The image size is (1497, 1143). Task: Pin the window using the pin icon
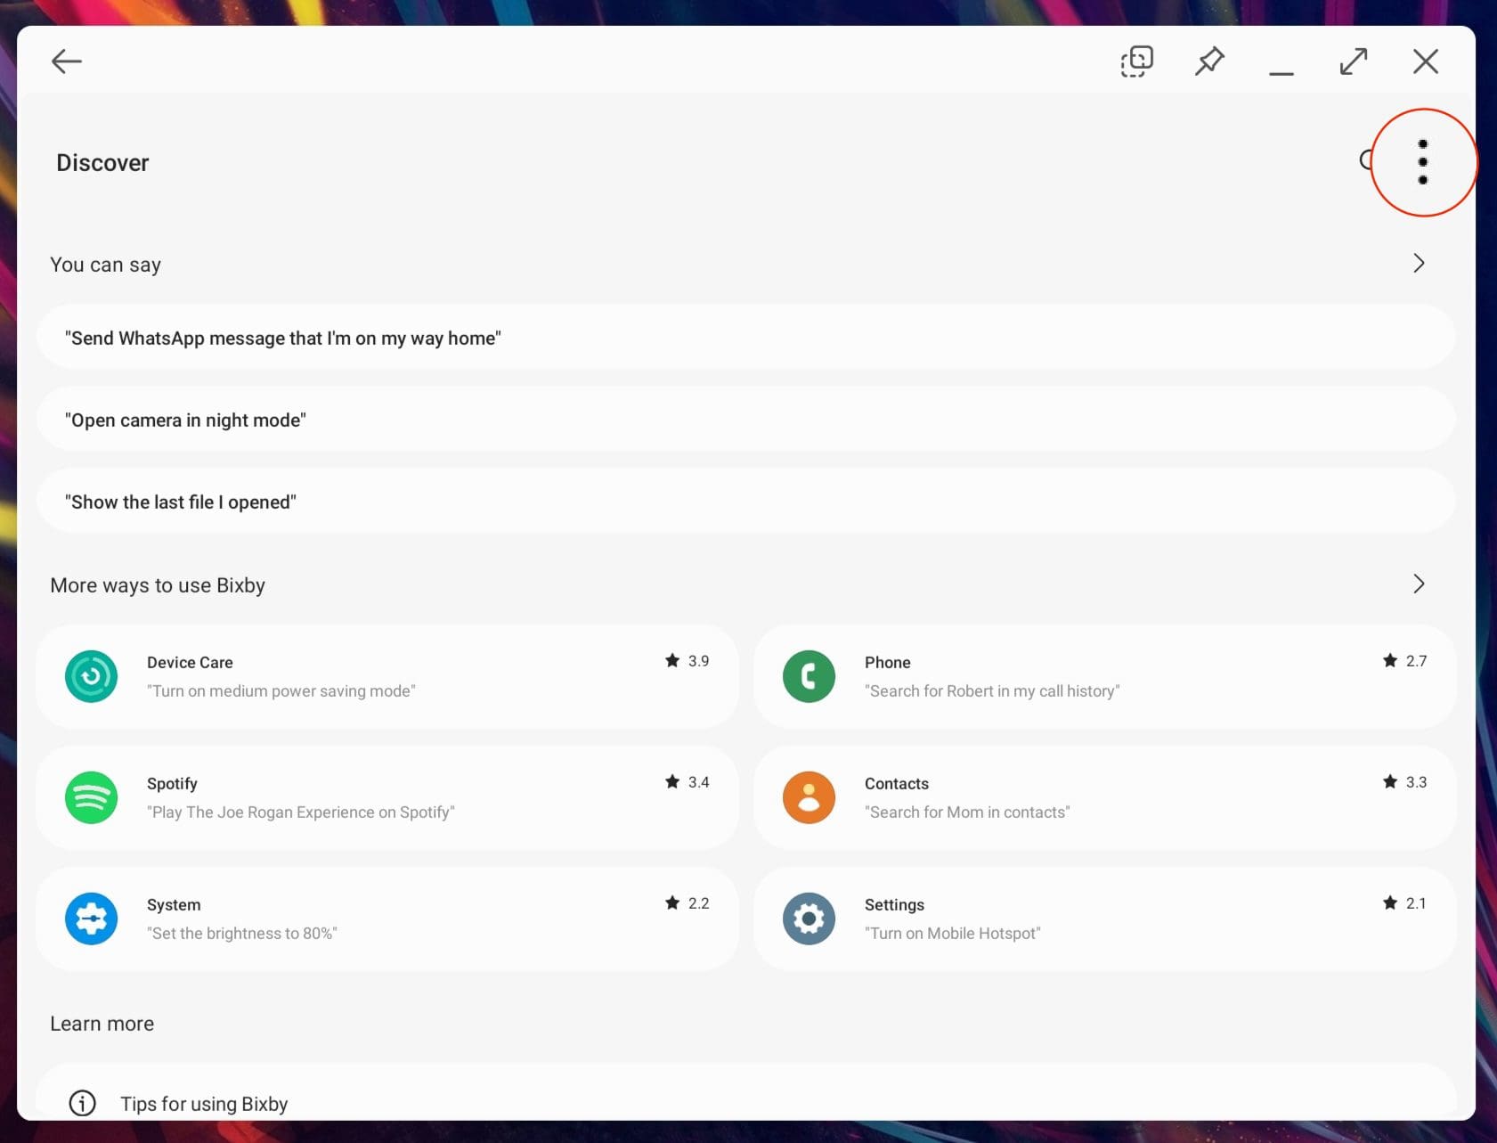(x=1208, y=61)
